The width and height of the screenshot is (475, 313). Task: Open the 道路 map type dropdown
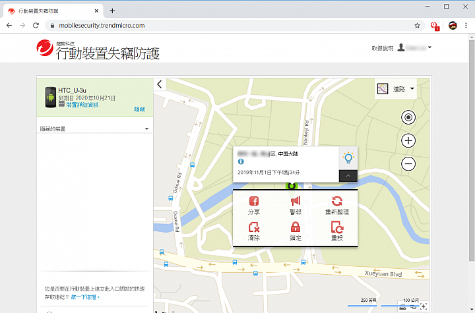click(x=396, y=89)
